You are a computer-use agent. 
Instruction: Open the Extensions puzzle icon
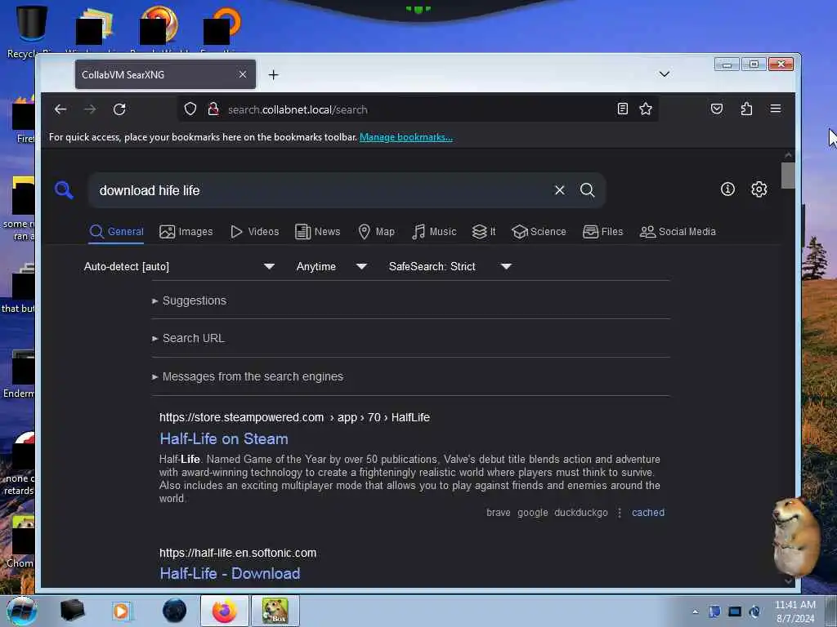[x=746, y=109]
